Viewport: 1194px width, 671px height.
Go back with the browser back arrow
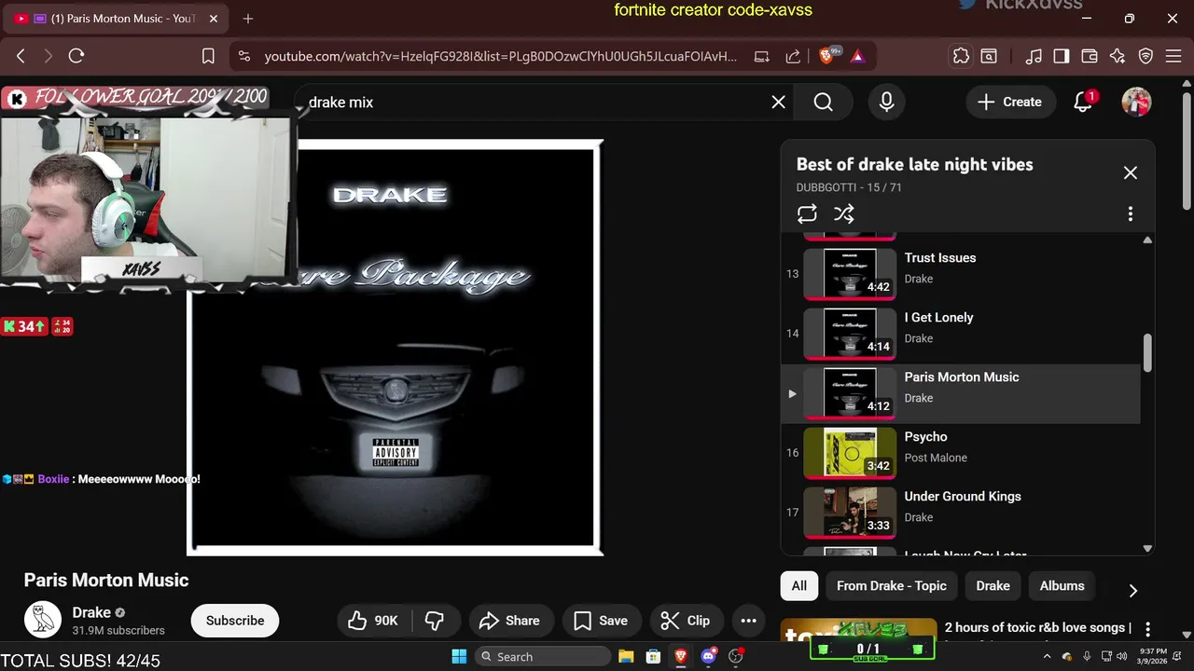pyautogui.click(x=21, y=56)
